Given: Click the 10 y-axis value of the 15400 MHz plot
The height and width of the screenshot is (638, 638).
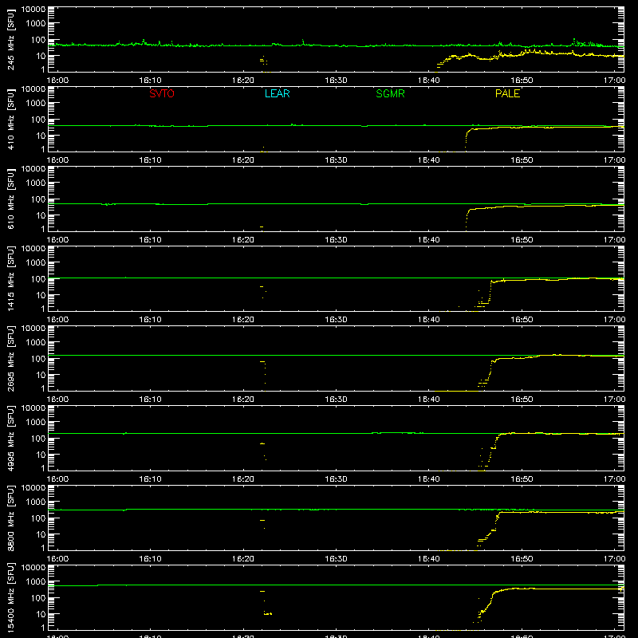Looking at the screenshot, I should pos(41,614).
